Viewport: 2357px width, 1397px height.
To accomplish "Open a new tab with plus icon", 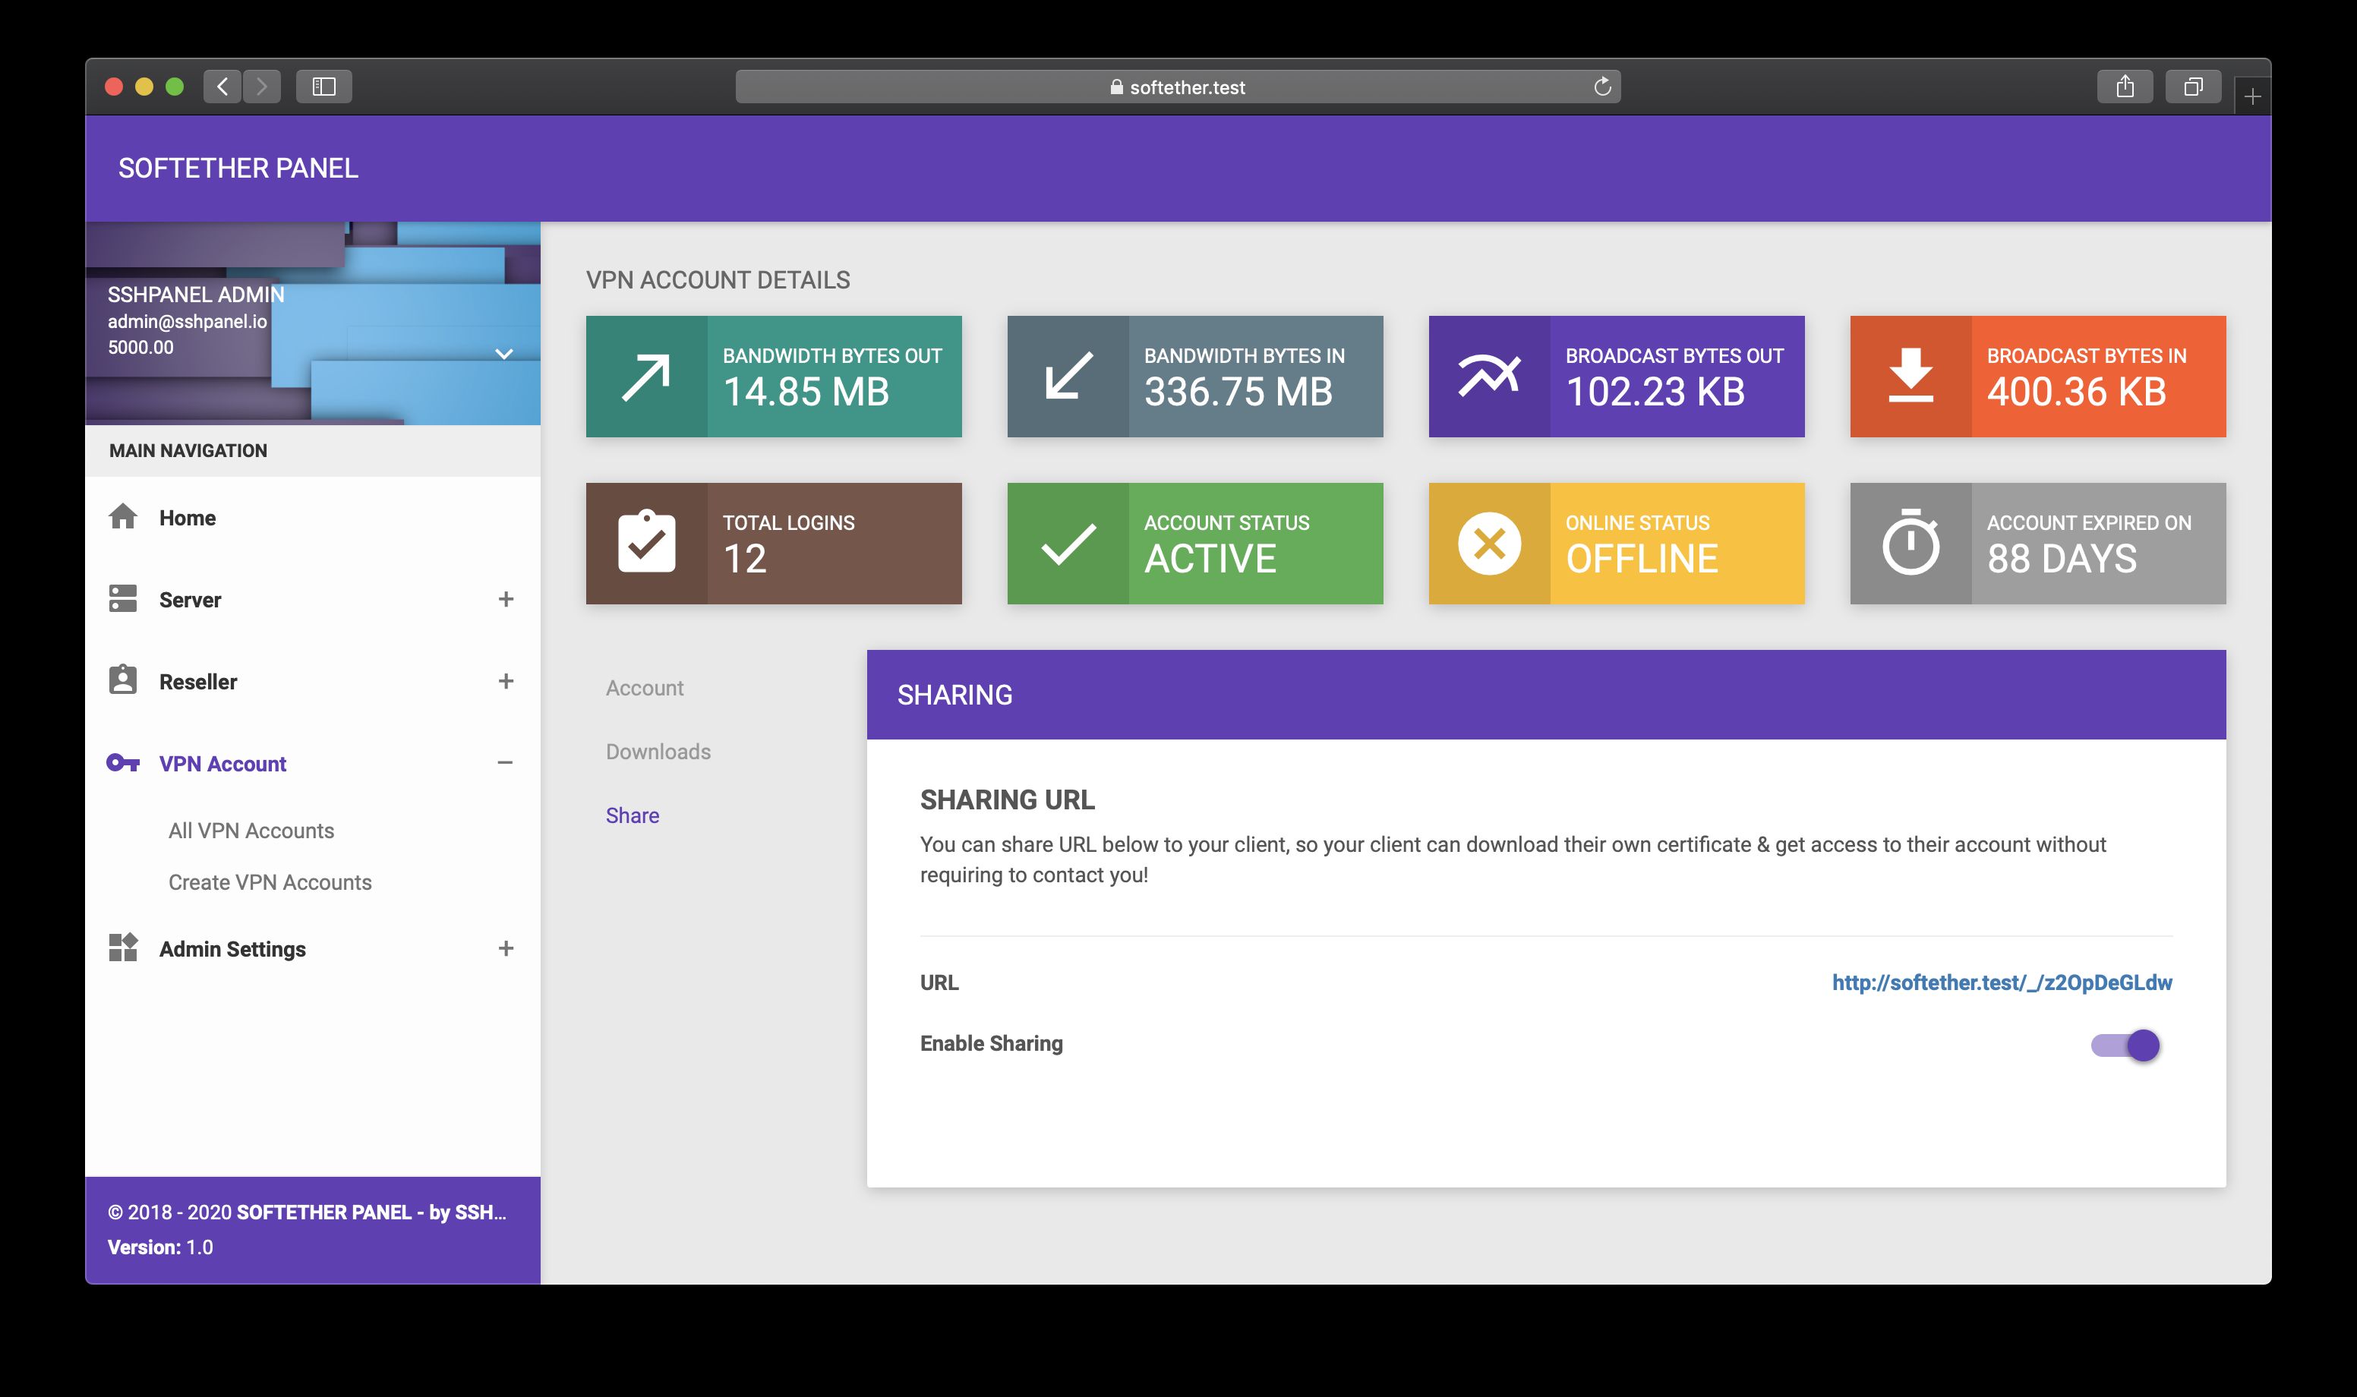I will point(2251,96).
